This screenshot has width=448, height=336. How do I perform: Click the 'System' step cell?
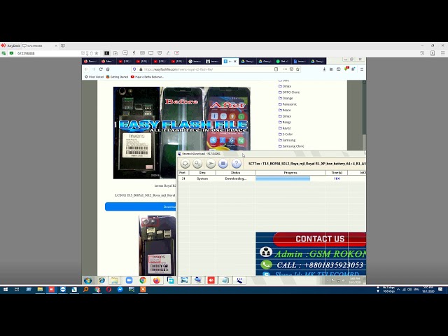[202, 178]
